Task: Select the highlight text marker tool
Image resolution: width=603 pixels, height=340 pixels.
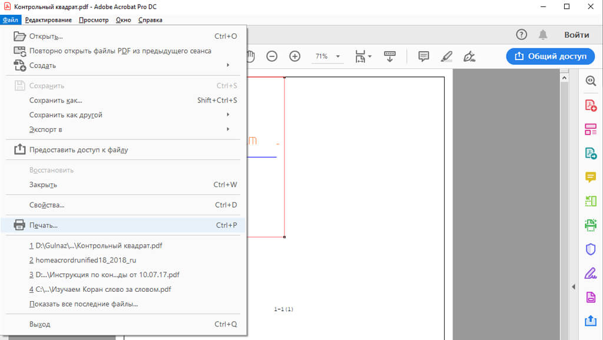Action: coord(446,56)
